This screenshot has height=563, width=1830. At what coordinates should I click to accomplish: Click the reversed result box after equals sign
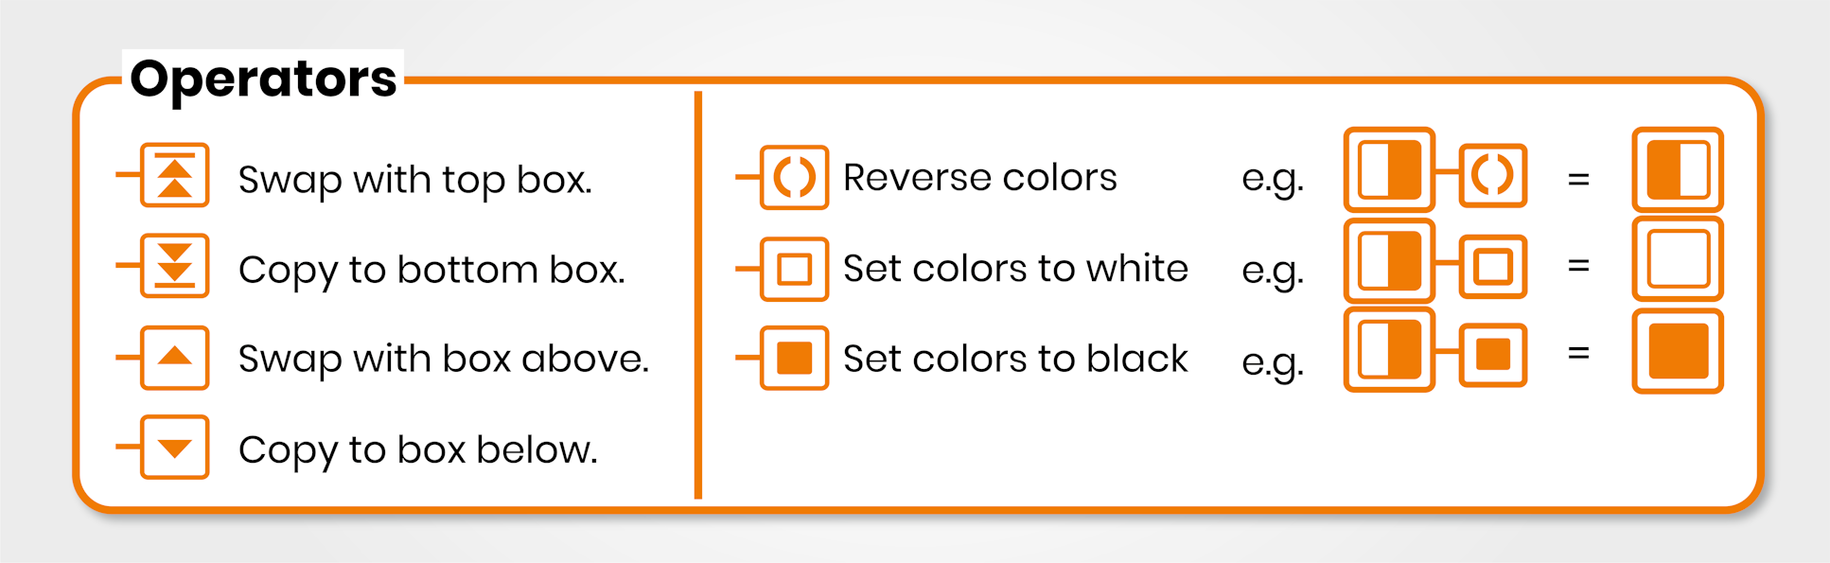pos(1678,169)
